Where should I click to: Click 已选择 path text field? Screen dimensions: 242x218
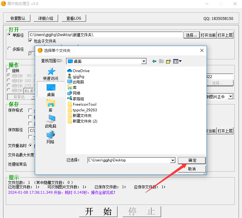(x=129, y=160)
